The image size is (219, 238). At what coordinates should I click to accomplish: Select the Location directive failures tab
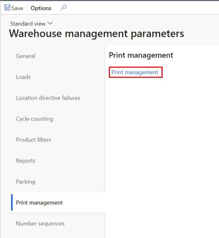(x=48, y=98)
